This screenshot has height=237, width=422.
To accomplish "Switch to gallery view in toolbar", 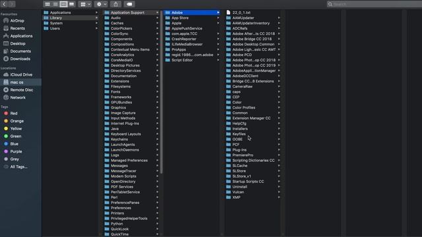I will pyautogui.click(x=72, y=4).
